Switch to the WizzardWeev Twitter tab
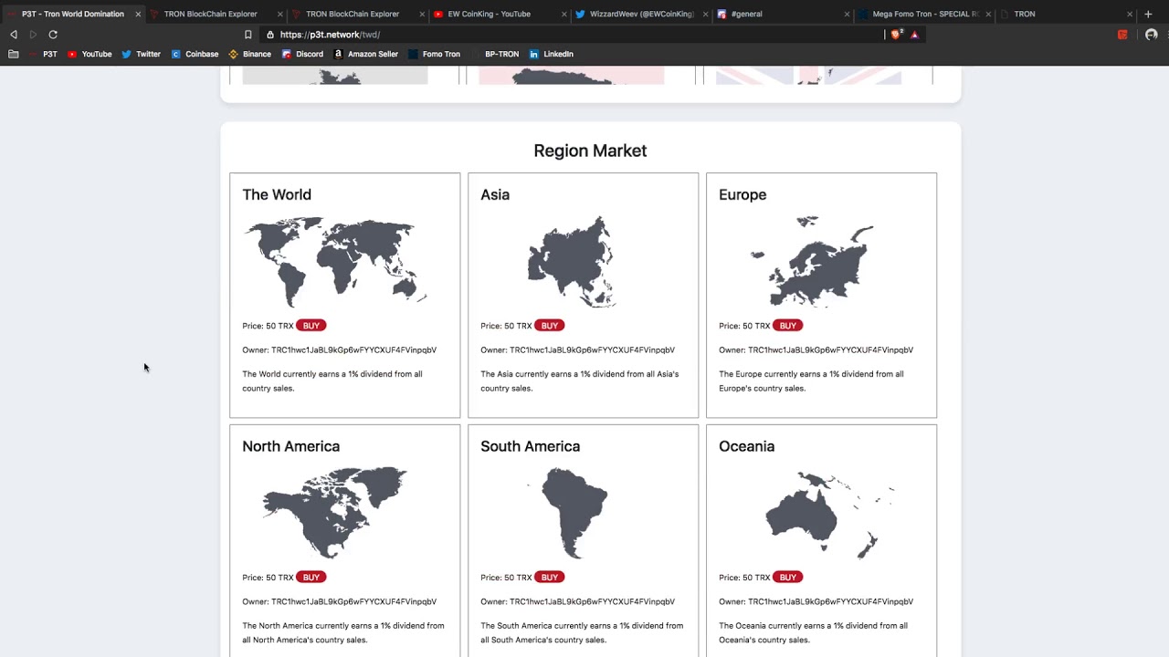Image resolution: width=1169 pixels, height=657 pixels. (641, 14)
